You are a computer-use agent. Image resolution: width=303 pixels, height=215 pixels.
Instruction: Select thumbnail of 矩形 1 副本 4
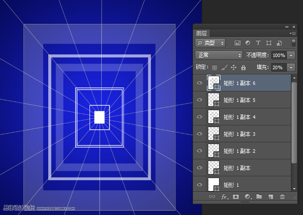point(213,117)
